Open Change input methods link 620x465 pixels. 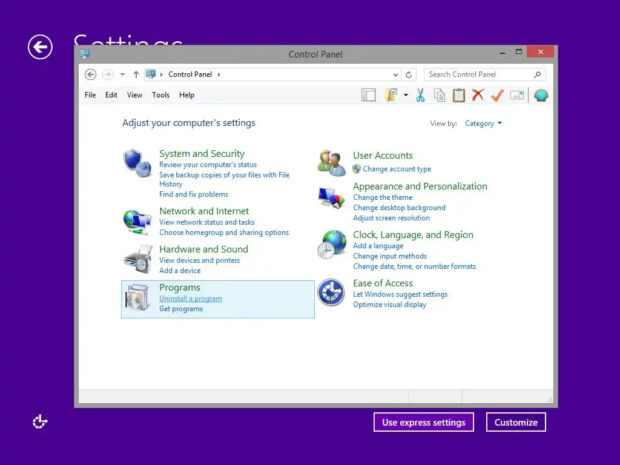(390, 256)
